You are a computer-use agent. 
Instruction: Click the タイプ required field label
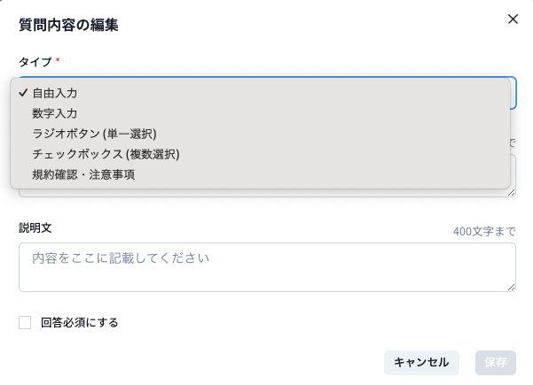tap(35, 61)
